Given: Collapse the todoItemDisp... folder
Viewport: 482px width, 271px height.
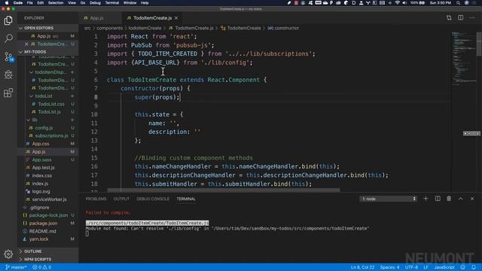Looking at the screenshot, I should 50,72.
